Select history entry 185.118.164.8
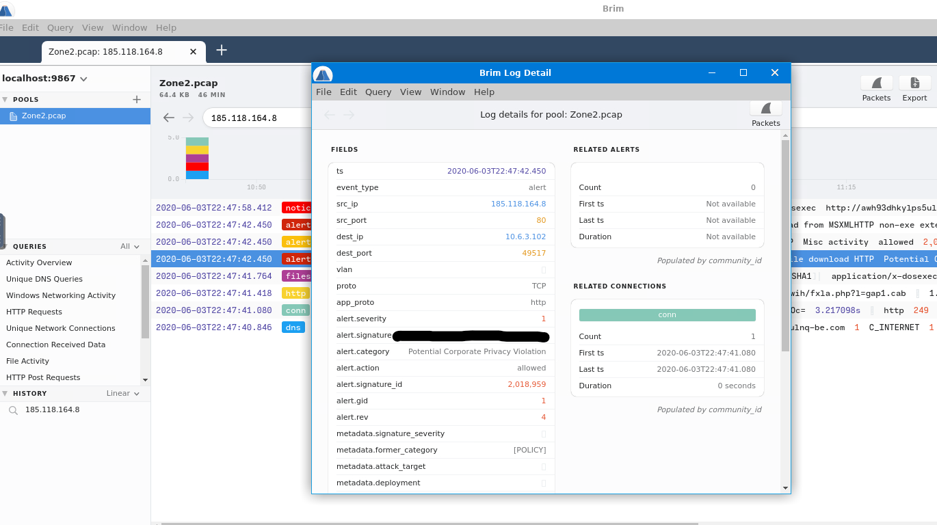937x525 pixels. 52,410
